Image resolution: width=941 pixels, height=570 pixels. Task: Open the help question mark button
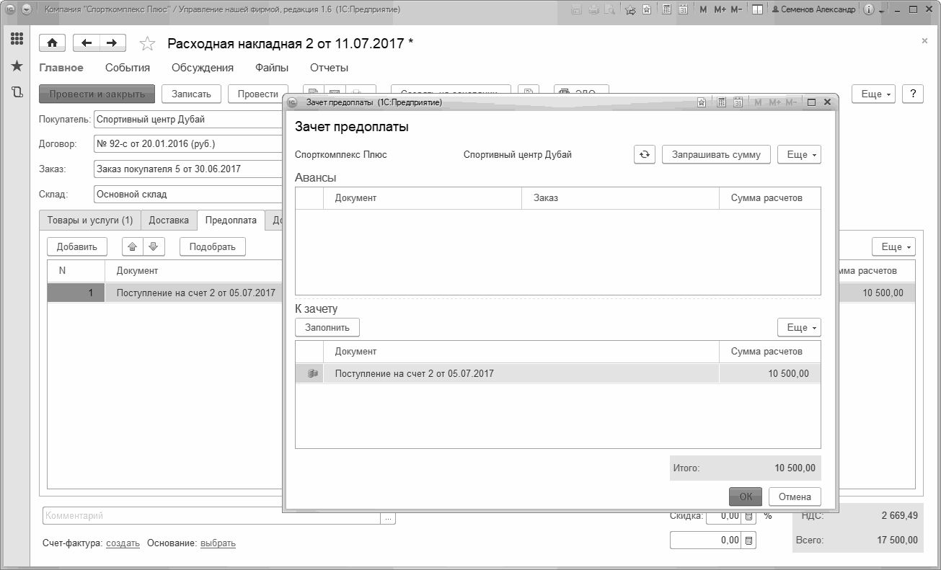click(913, 94)
